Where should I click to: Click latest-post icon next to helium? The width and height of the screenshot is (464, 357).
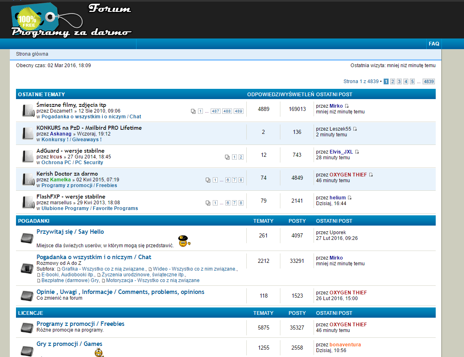tap(350, 198)
